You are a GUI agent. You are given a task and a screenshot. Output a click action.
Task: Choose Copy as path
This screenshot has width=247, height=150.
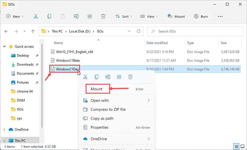pos(117,118)
